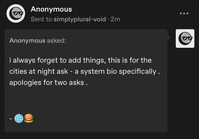The height and width of the screenshot is (139, 199).
Task: Open the 2m timestamp permalink
Action: pyautogui.click(x=115, y=19)
